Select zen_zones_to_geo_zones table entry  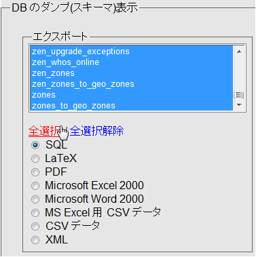131,84
